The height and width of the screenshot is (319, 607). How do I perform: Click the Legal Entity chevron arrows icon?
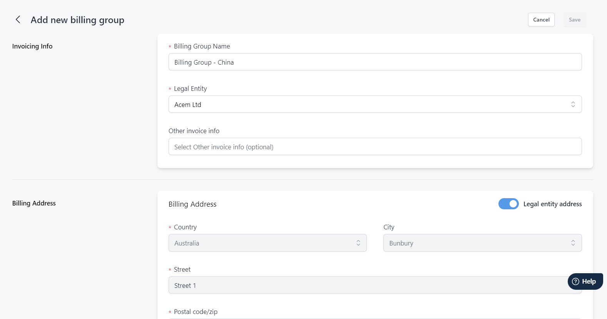click(573, 104)
